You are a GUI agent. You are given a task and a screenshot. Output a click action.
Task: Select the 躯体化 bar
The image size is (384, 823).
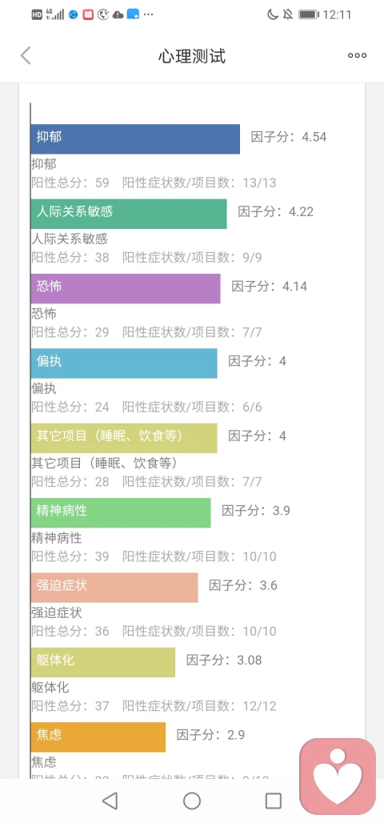click(103, 662)
